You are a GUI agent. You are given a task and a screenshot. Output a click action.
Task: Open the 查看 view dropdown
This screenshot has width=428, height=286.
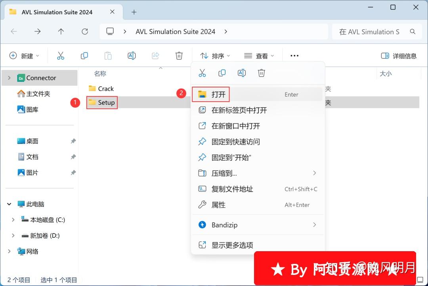coord(259,55)
